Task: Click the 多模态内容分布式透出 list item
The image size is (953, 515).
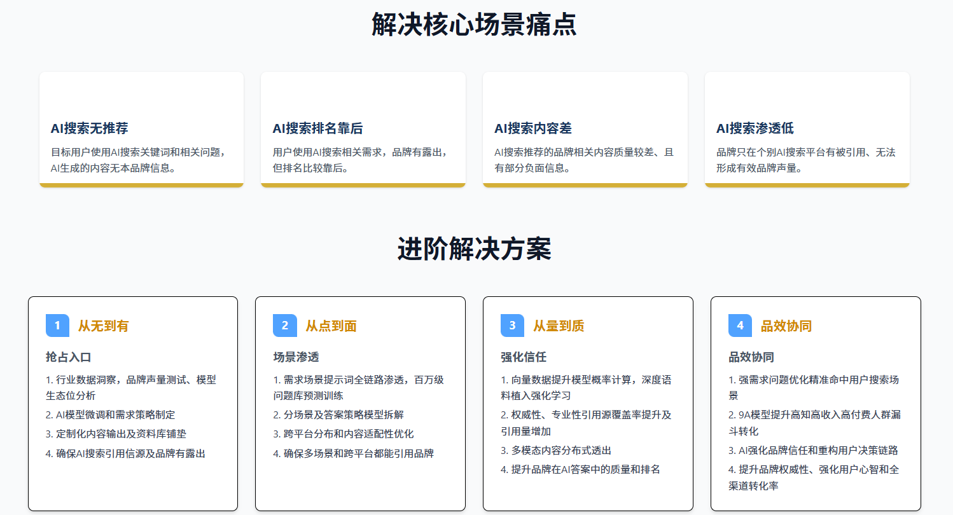Action: click(x=556, y=450)
